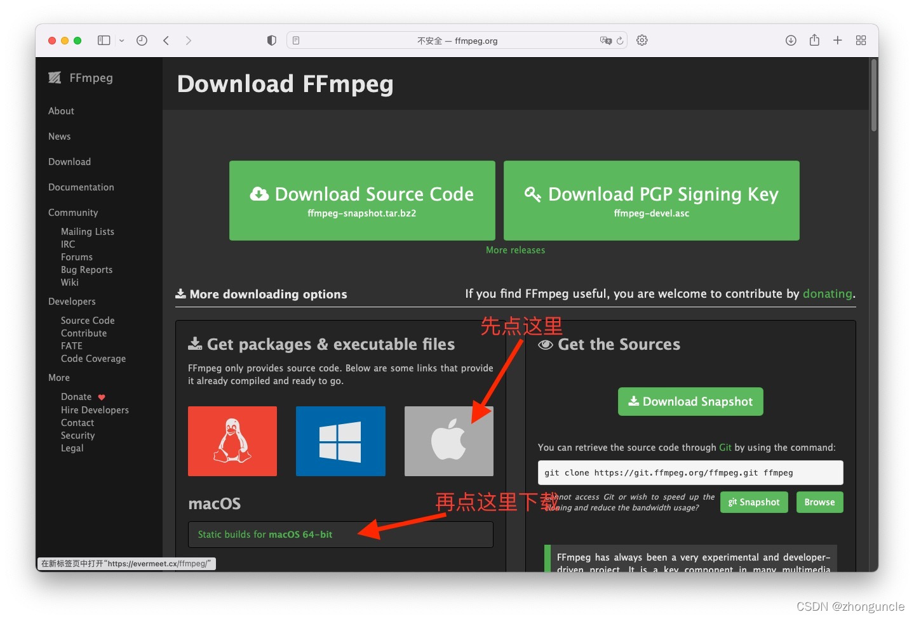
Task: Open a new tab with plus icon
Action: [x=838, y=41]
